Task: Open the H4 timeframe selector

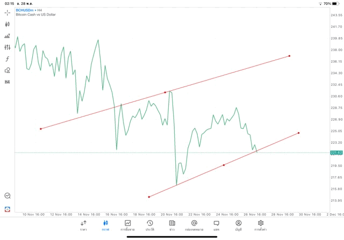Action: coord(8,82)
